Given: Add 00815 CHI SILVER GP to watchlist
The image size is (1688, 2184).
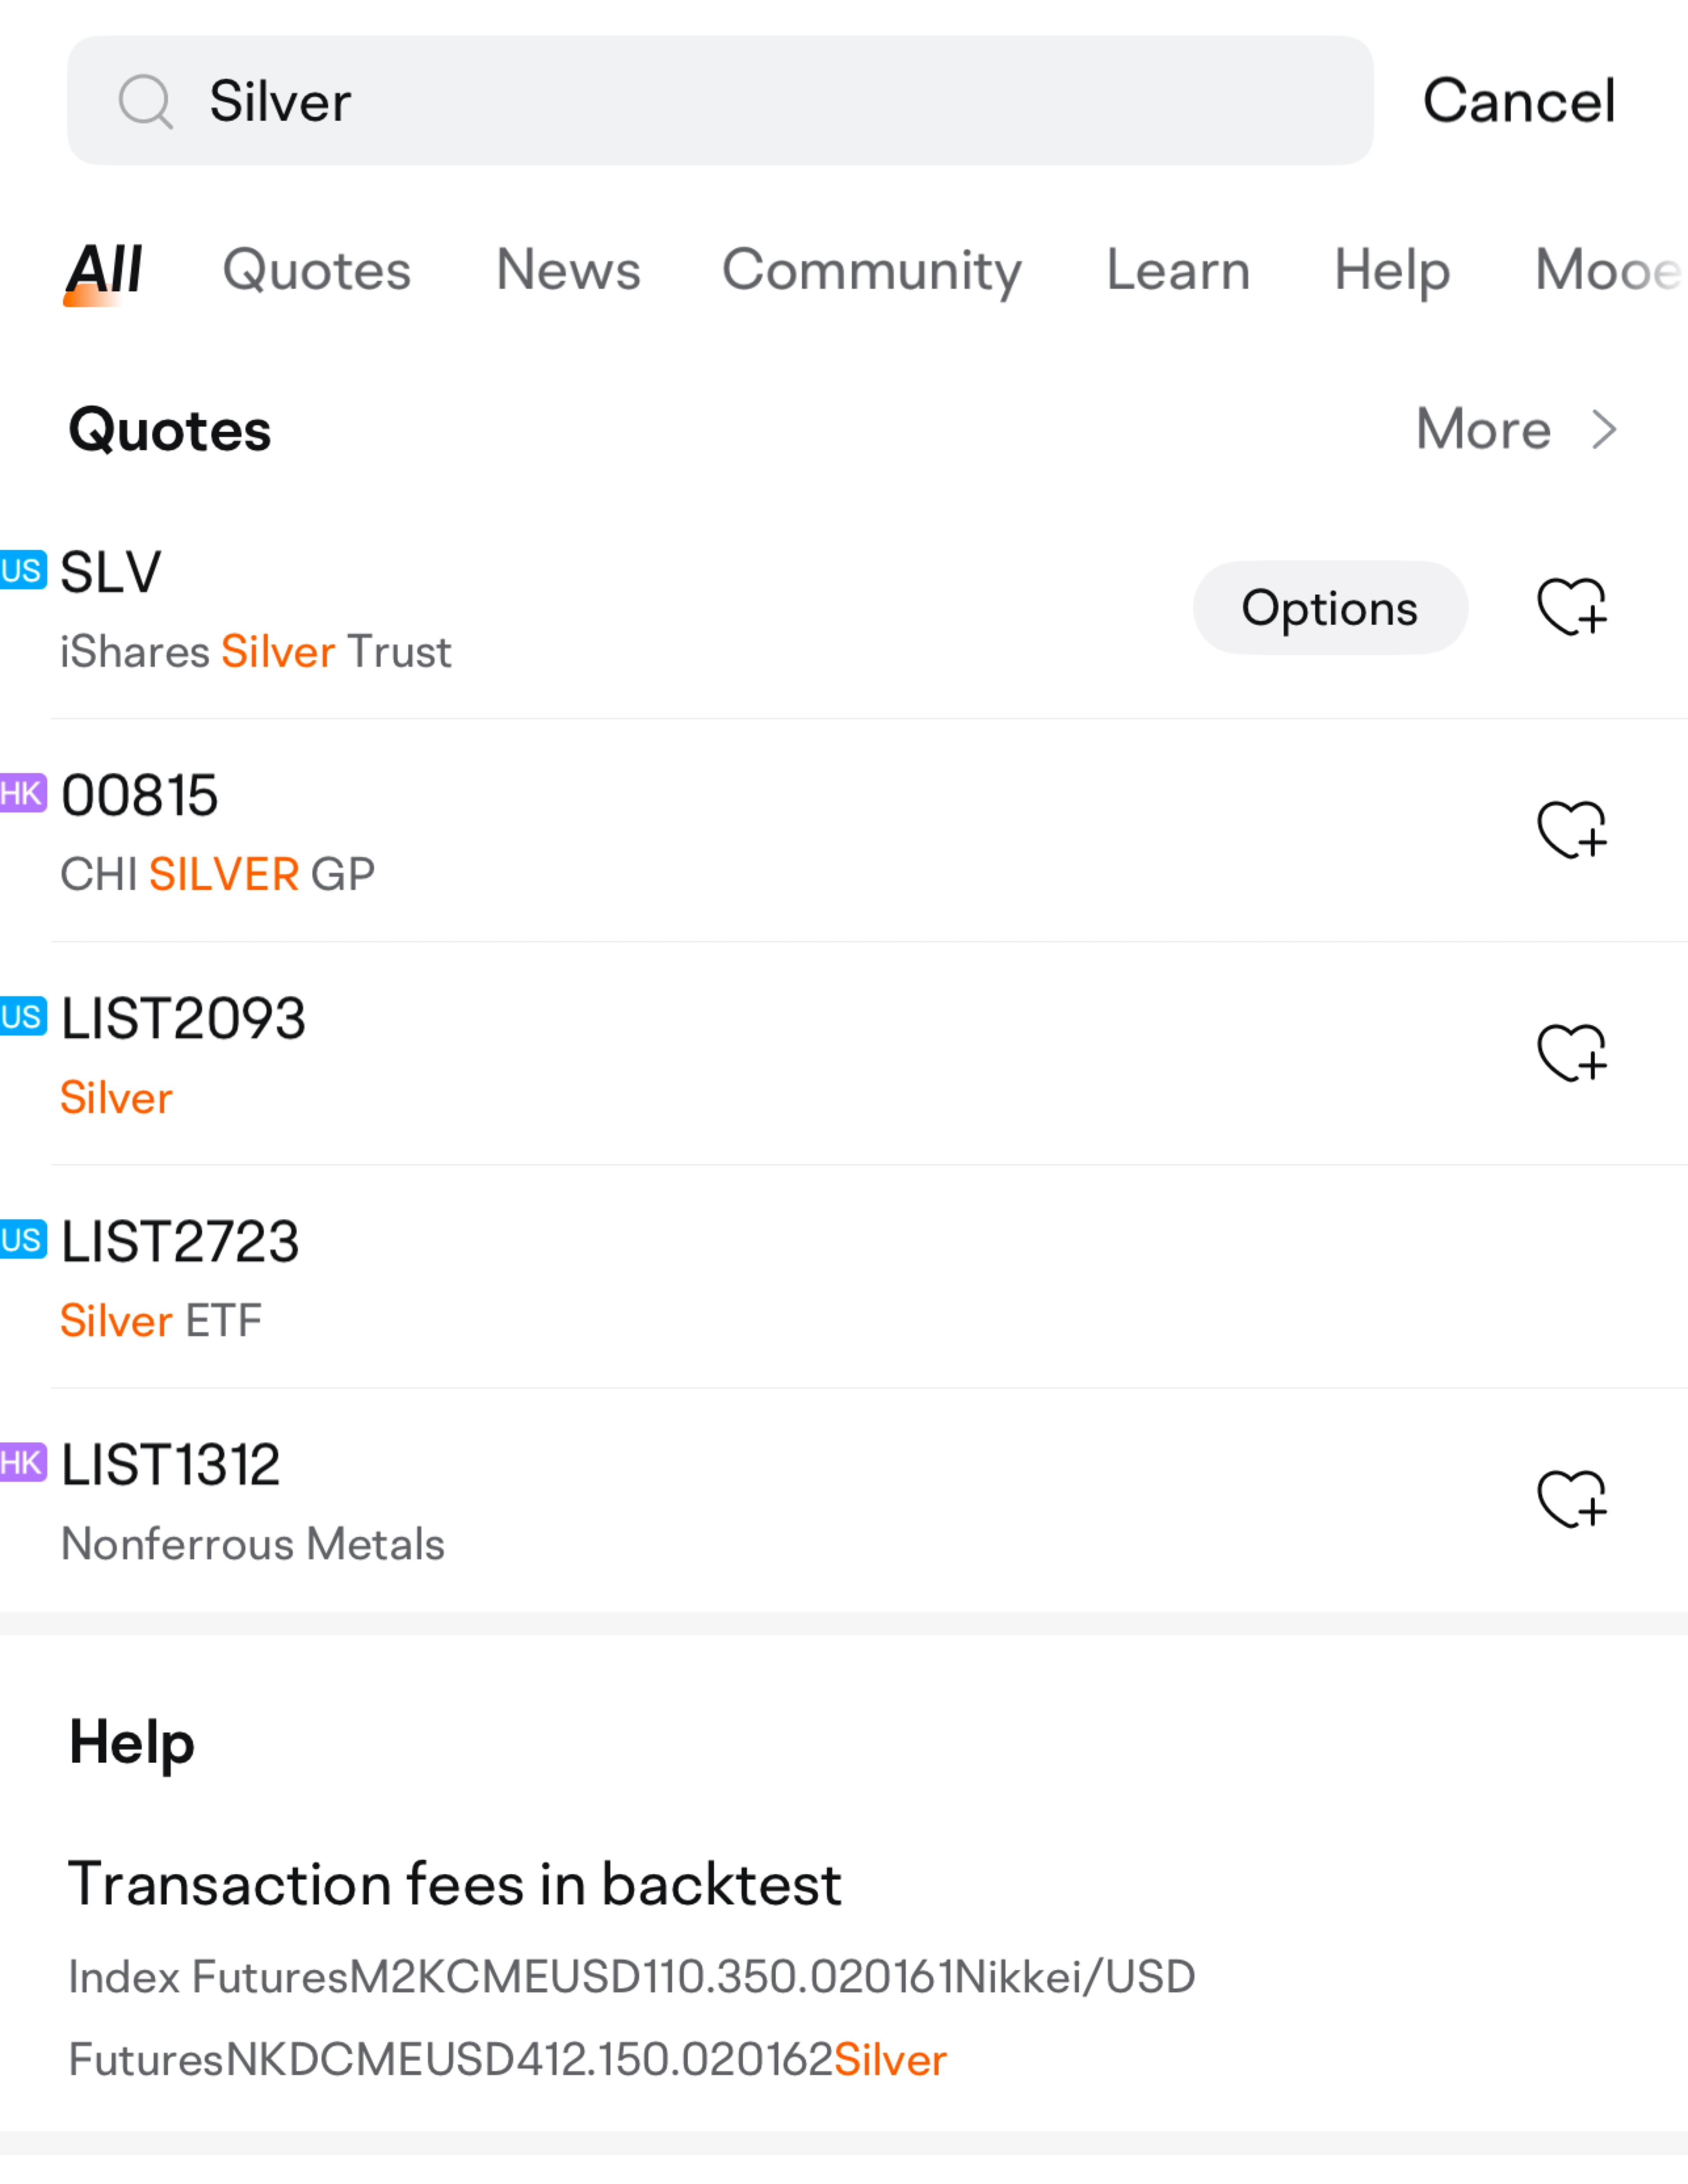Looking at the screenshot, I should tap(1571, 830).
